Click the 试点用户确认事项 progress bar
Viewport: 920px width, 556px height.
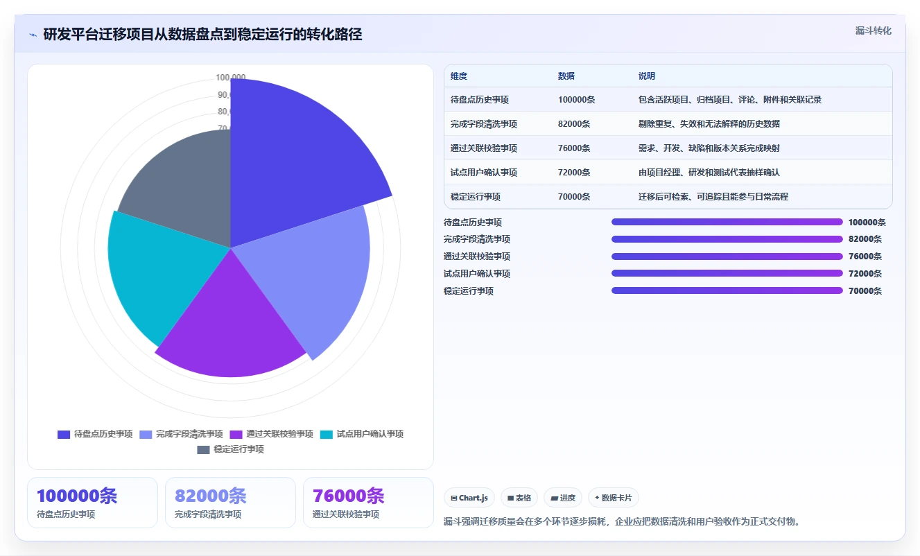coord(727,273)
